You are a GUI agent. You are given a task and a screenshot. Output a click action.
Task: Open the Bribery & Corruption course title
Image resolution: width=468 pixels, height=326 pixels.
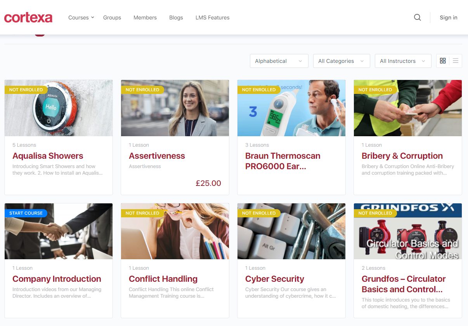coord(402,156)
